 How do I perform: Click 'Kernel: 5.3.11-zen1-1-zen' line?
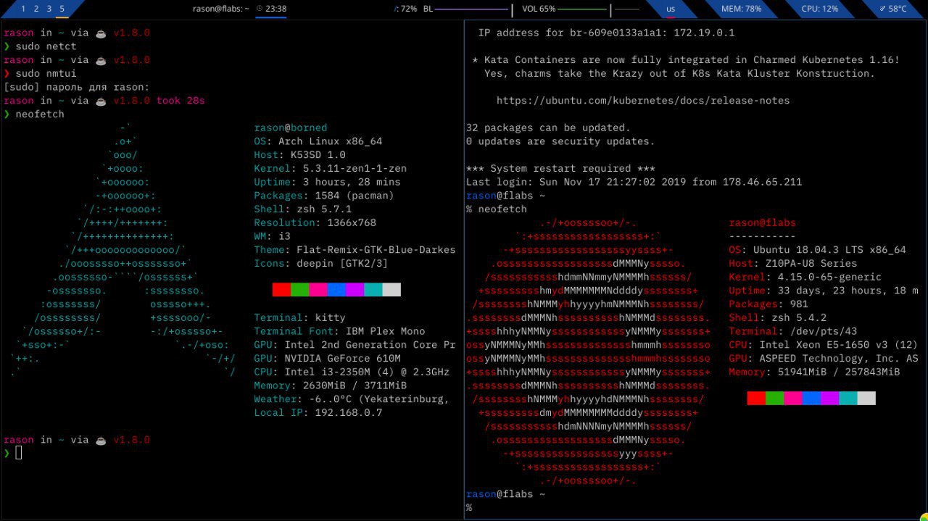[x=330, y=168]
